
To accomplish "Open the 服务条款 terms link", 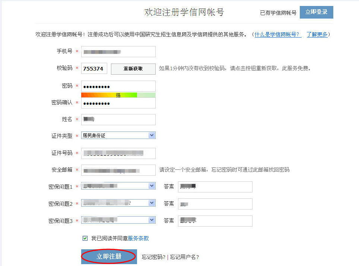I will [138, 239].
